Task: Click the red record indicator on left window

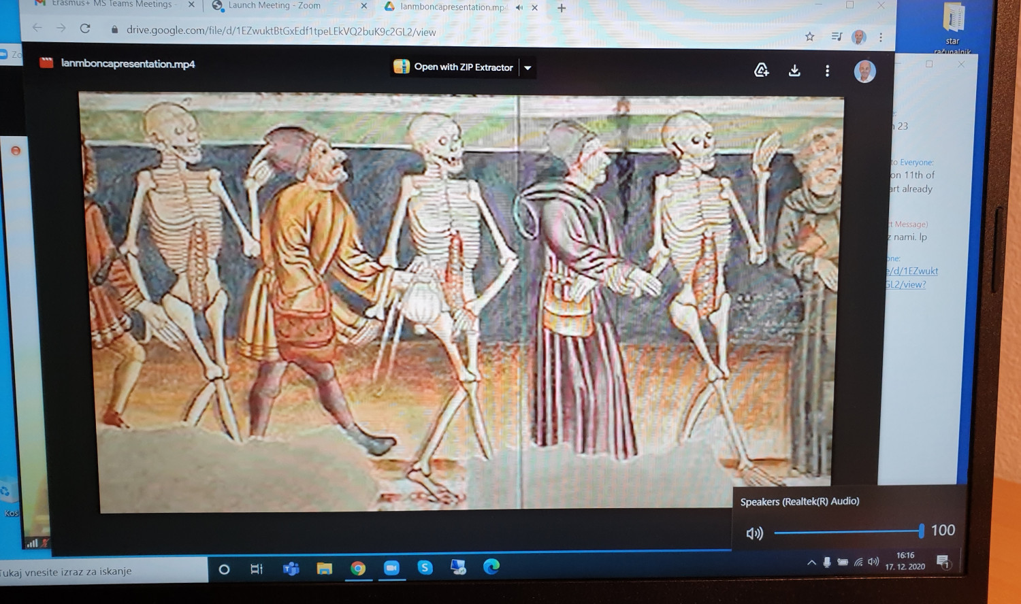Action: click(x=16, y=150)
